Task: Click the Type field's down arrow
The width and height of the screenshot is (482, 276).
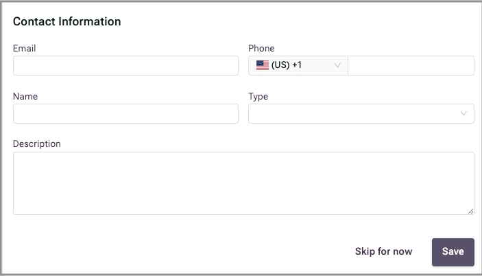Action: click(464, 114)
